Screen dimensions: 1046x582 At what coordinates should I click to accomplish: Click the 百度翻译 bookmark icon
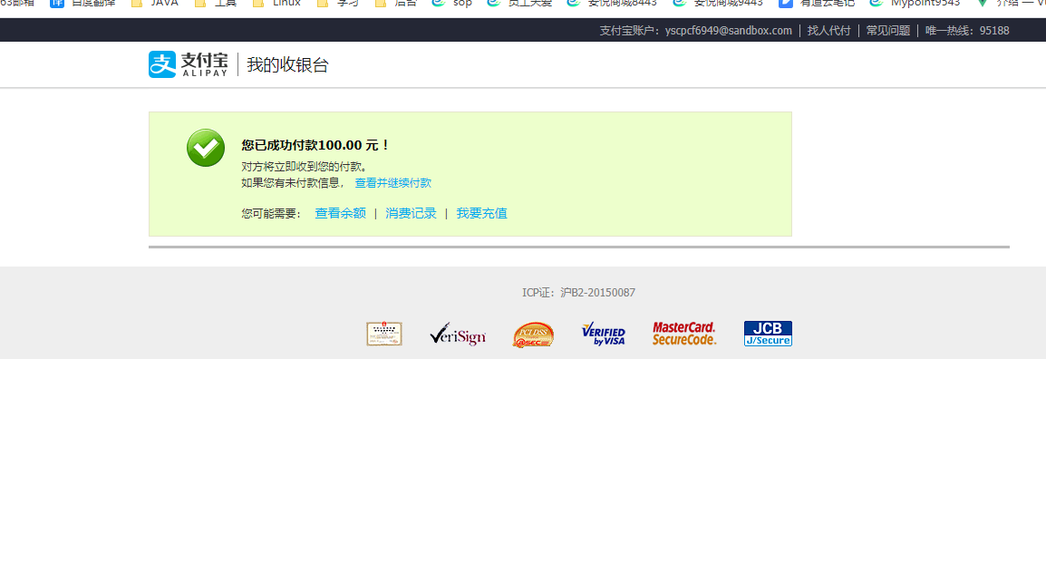(56, 4)
